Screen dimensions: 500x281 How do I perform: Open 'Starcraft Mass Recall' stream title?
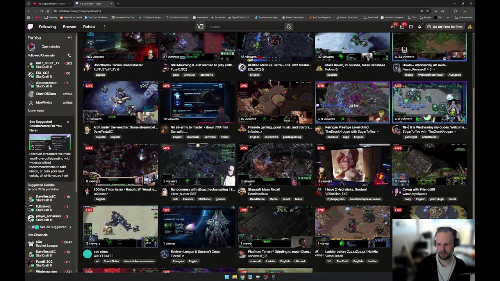[x=264, y=189]
